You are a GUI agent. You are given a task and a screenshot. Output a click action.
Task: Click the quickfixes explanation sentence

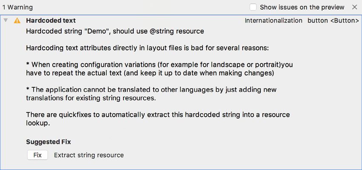pyautogui.click(x=158, y=115)
